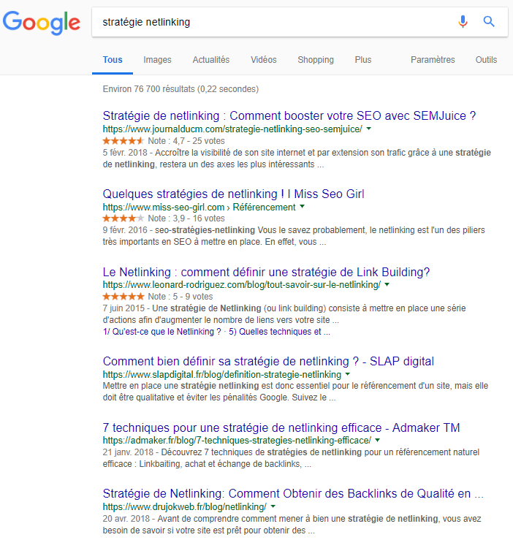
Task: Click the journalducm.com green URL text
Action: point(232,129)
